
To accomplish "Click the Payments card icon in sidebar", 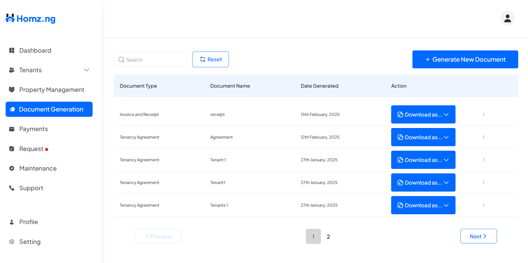I will click(x=12, y=129).
